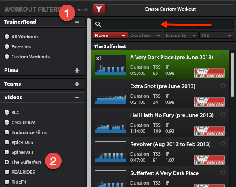This screenshot has width=236, height=187.
Task: Choose the CYCLEFILM video filter
Action: pyautogui.click(x=7, y=122)
